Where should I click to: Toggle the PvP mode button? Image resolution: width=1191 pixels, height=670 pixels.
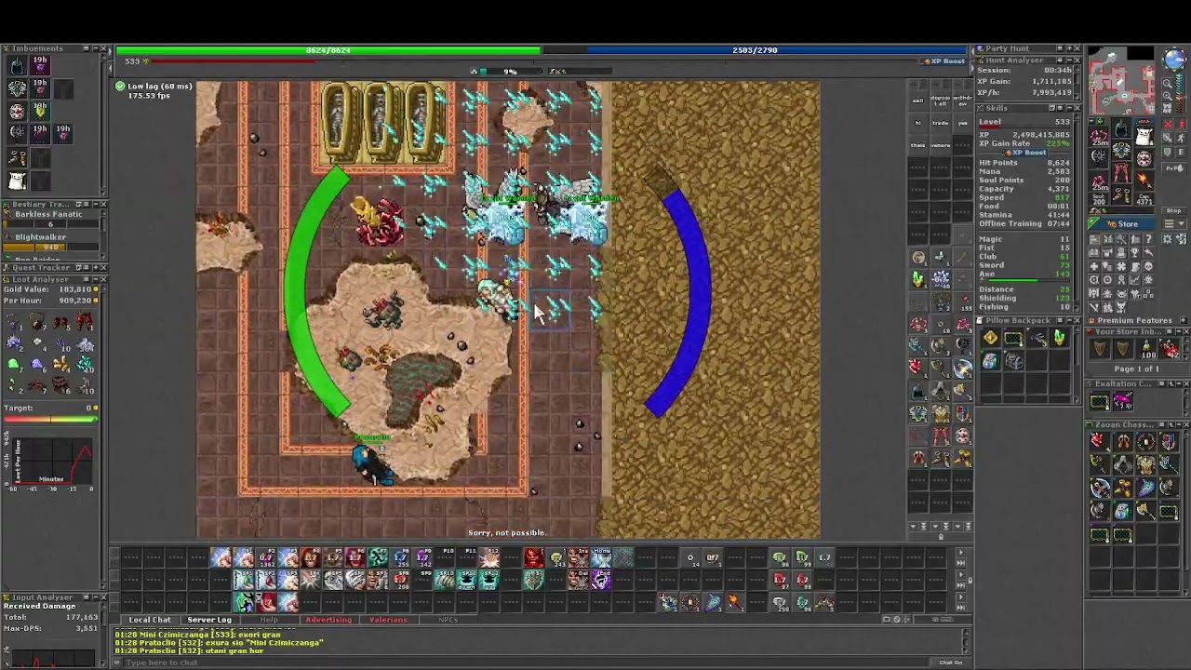point(1174,168)
